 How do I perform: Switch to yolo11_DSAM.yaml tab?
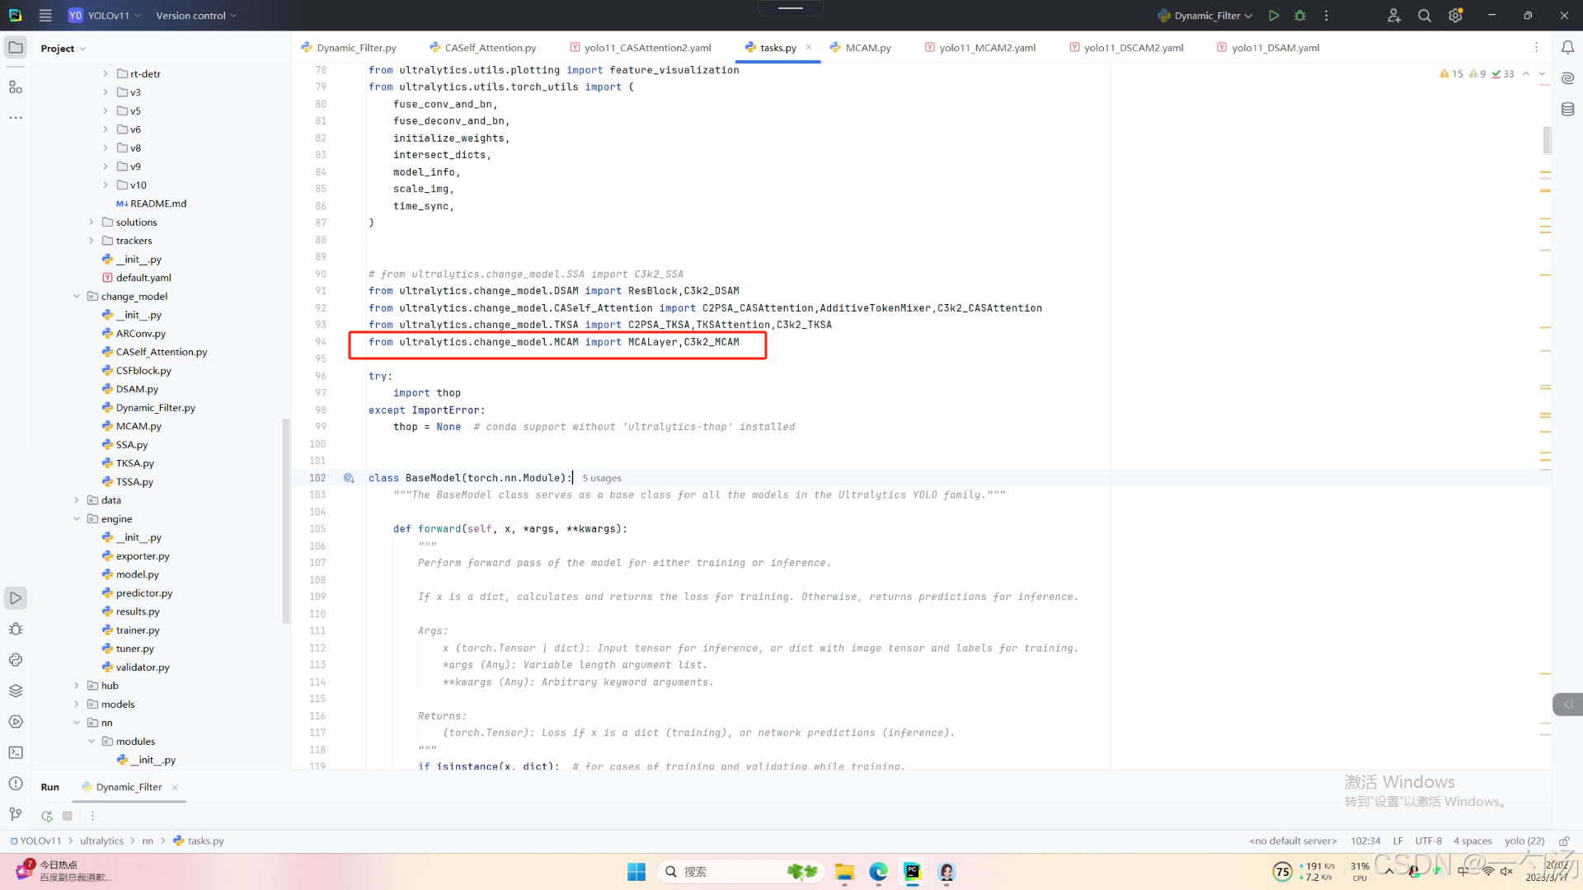[1275, 48]
